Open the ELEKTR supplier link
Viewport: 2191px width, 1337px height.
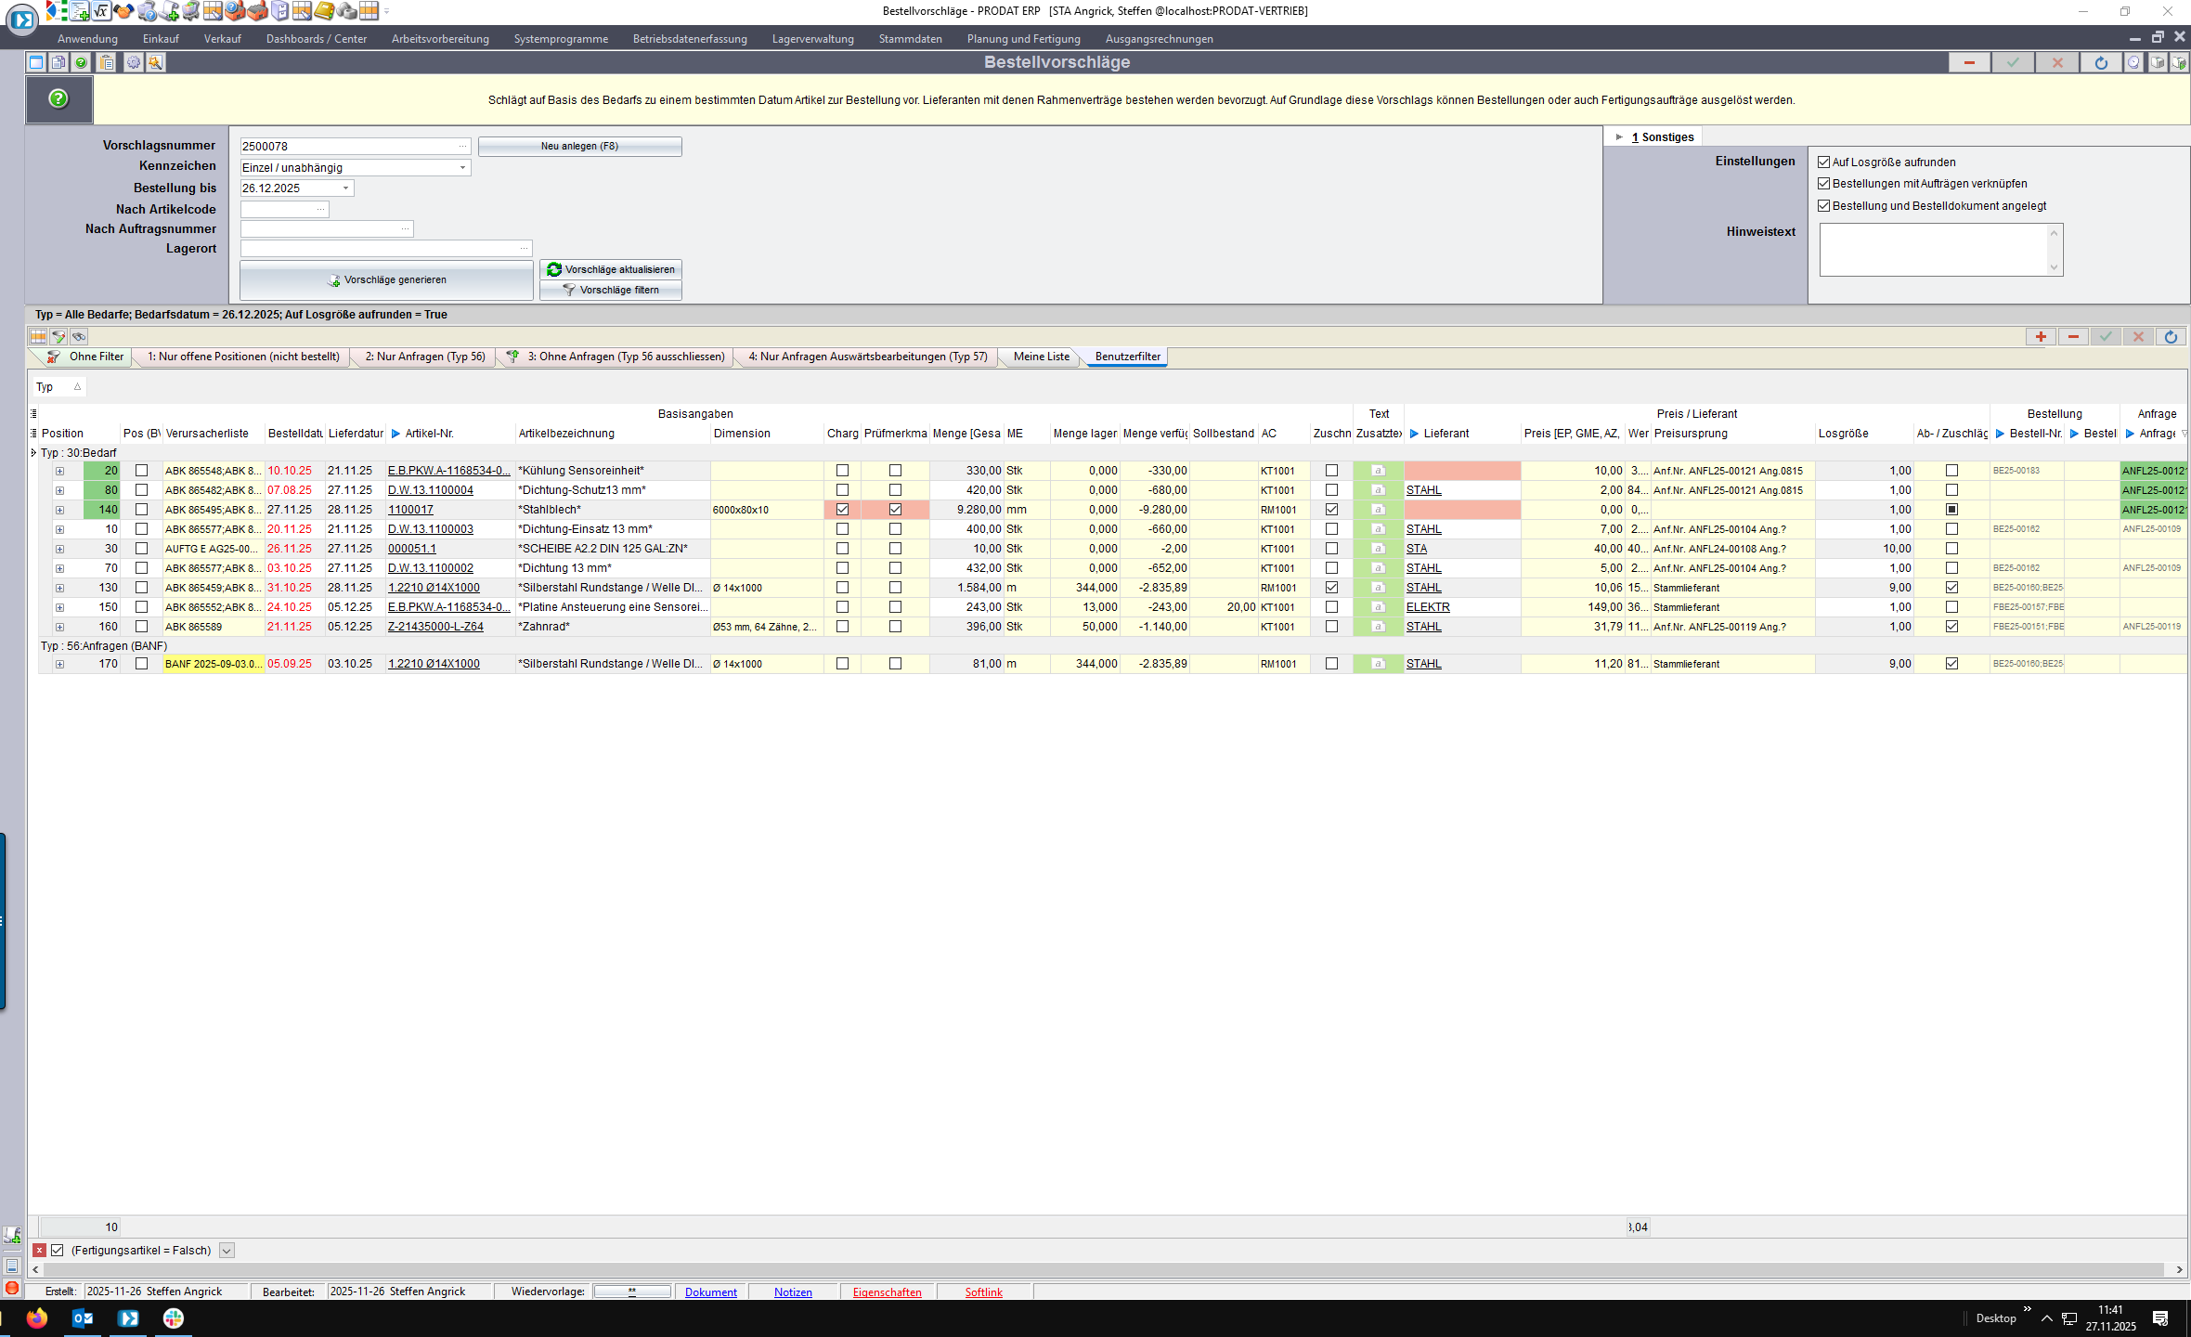(x=1427, y=607)
